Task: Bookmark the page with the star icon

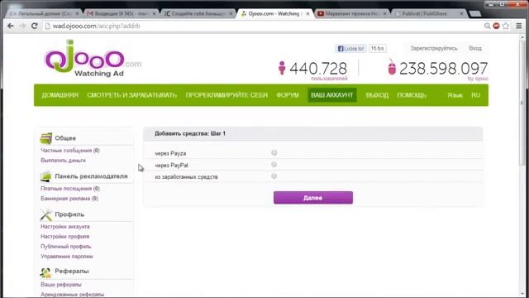Action: pos(506,26)
